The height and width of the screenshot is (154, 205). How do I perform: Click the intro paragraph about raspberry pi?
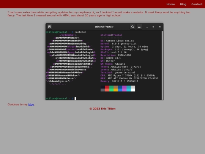click(x=99, y=14)
